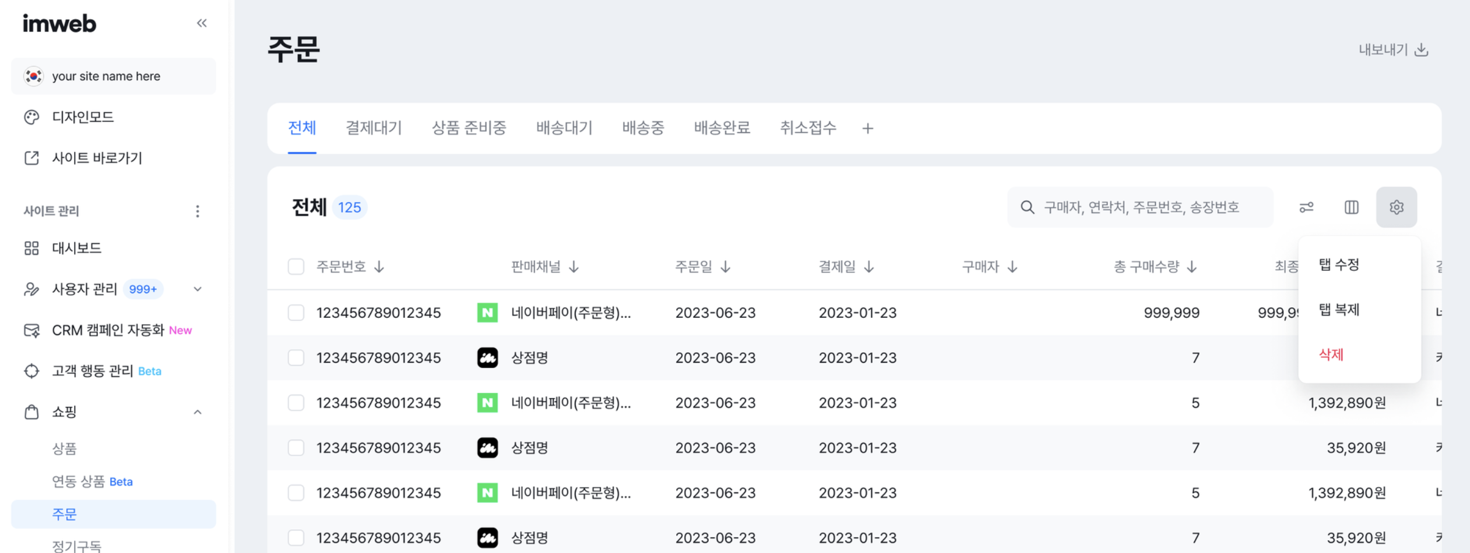Viewport: 1470px width, 553px height.
Task: Click the gear settings icon for tab
Action: (x=1396, y=207)
